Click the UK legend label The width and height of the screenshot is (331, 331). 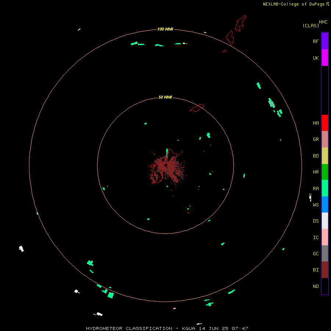click(316, 58)
